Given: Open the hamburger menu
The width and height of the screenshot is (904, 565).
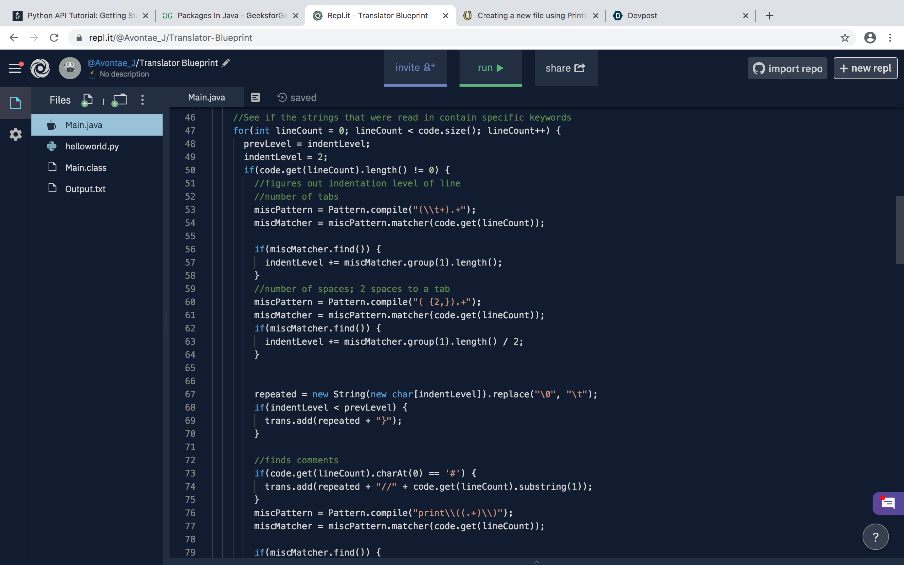Looking at the screenshot, I should coord(15,68).
